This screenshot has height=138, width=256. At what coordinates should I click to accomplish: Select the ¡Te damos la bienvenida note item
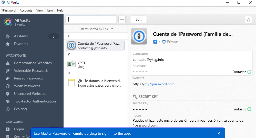tap(96, 83)
